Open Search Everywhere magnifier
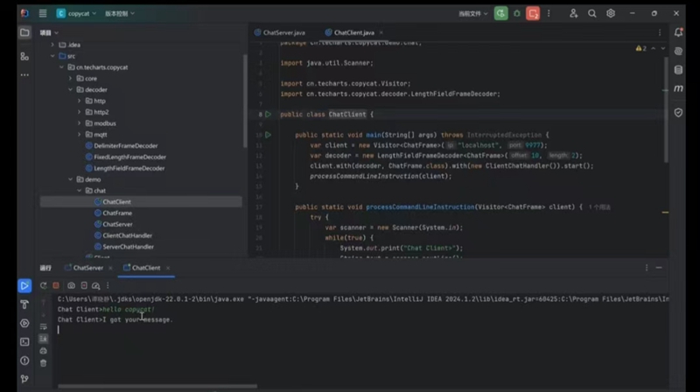The height and width of the screenshot is (392, 700). (x=592, y=13)
